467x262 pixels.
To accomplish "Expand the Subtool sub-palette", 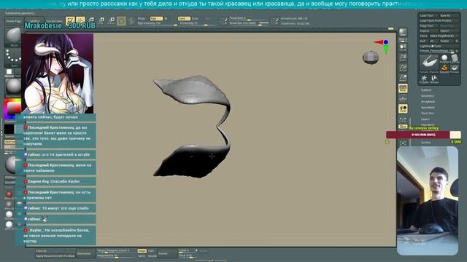I will (x=426, y=90).
